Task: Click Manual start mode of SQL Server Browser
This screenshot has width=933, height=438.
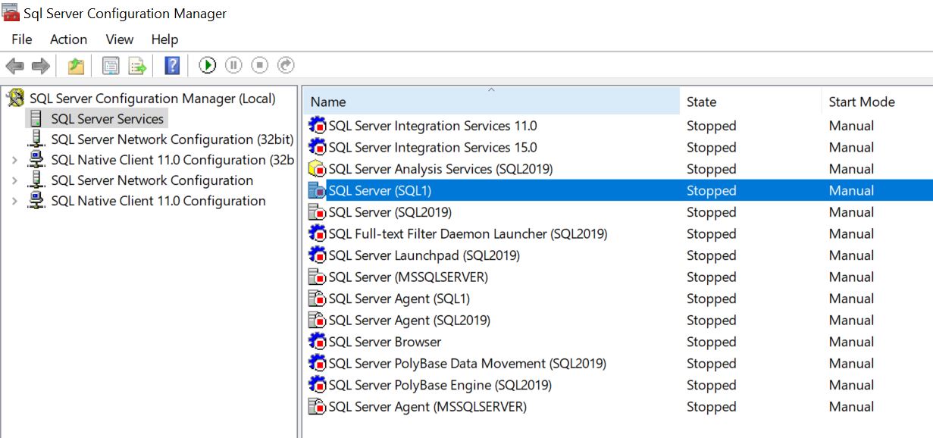Action: 851,342
